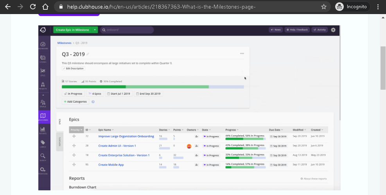Screen dimensions: 386x195
Task: Open the Dashboard sidebar icon
Action: (43, 45)
